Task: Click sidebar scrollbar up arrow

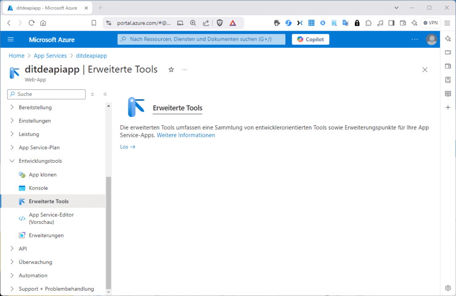Action: 109,106
